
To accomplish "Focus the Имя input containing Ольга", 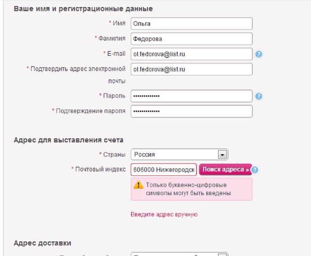I will [x=191, y=23].
